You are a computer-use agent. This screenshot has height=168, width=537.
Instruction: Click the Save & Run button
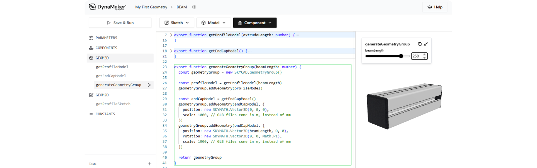coord(120,23)
